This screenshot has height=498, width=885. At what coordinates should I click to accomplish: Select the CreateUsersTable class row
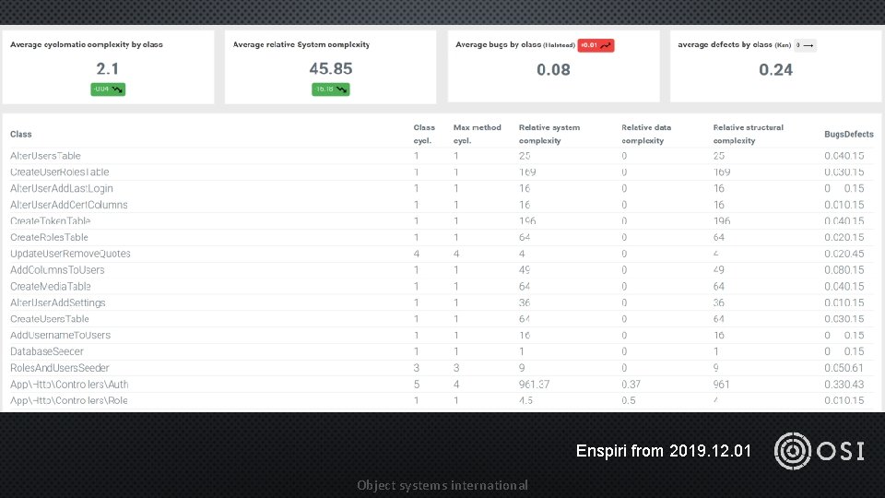442,319
